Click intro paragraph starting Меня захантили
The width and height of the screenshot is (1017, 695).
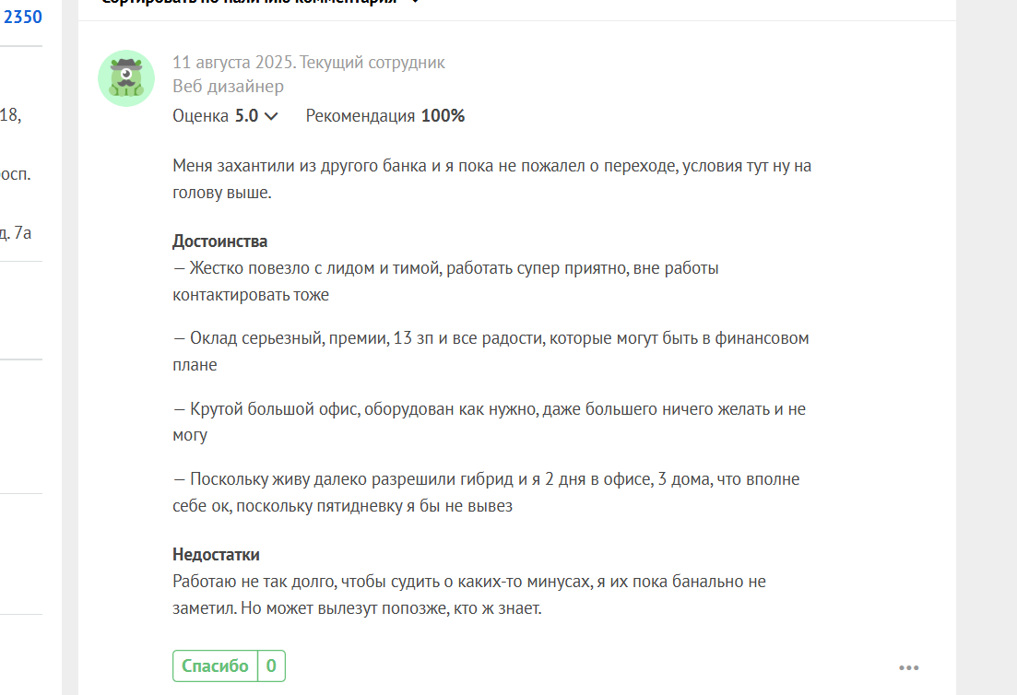(x=491, y=179)
